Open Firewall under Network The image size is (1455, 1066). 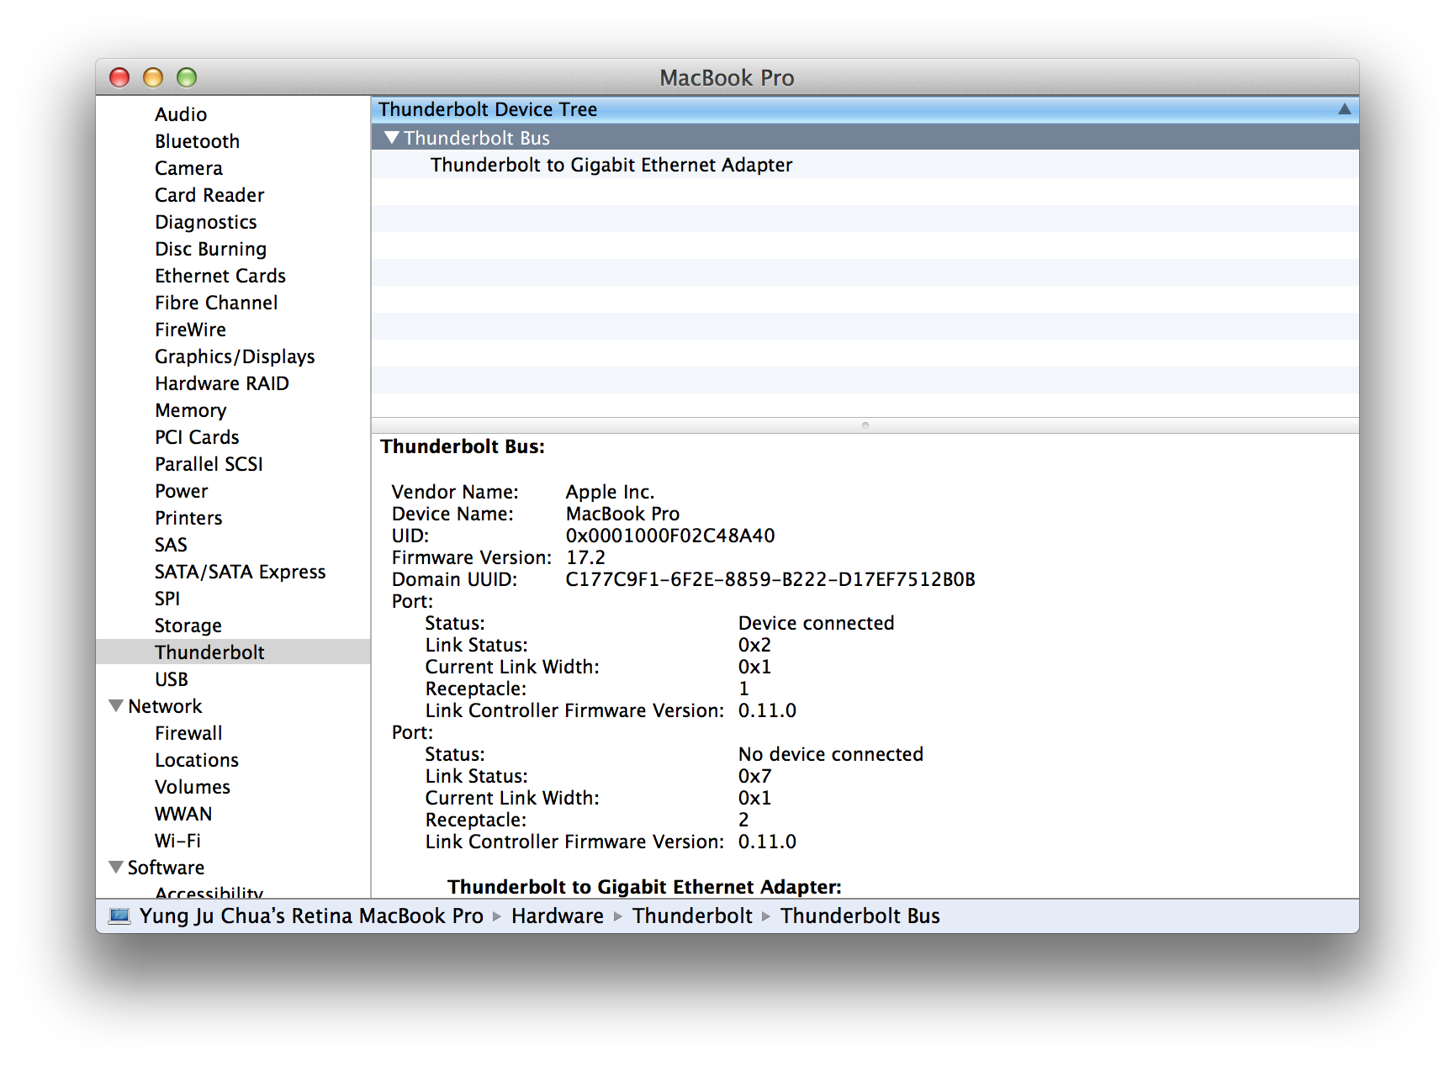(x=189, y=733)
